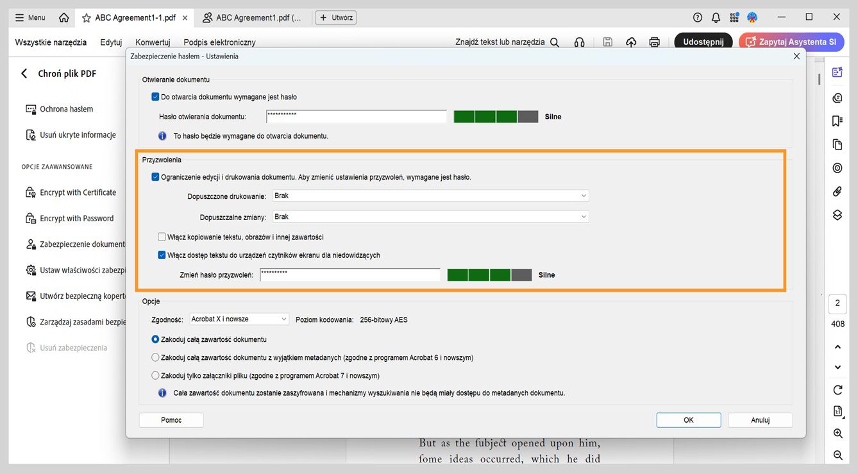Open user profile avatar
The height and width of the screenshot is (474, 858).
[752, 17]
